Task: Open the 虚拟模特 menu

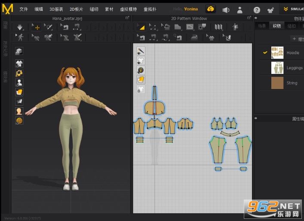Action: pos(128,9)
